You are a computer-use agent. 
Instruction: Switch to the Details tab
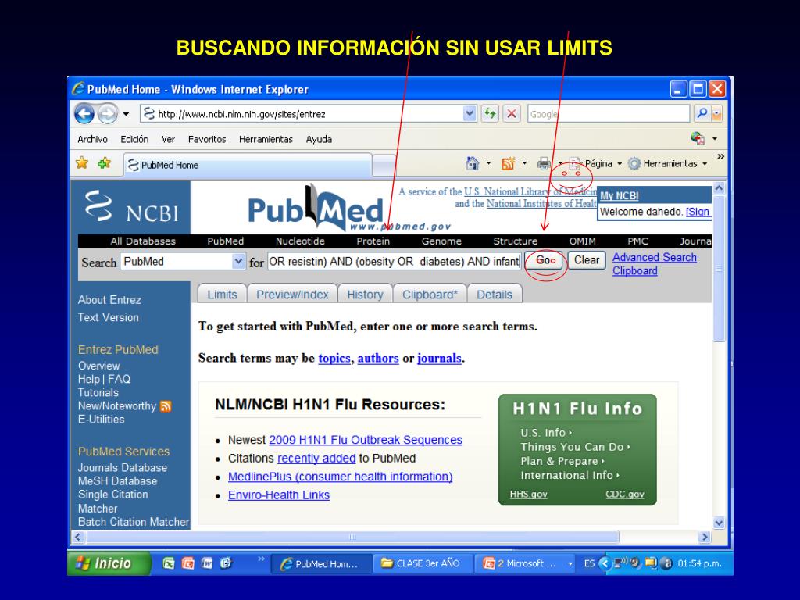(x=495, y=295)
